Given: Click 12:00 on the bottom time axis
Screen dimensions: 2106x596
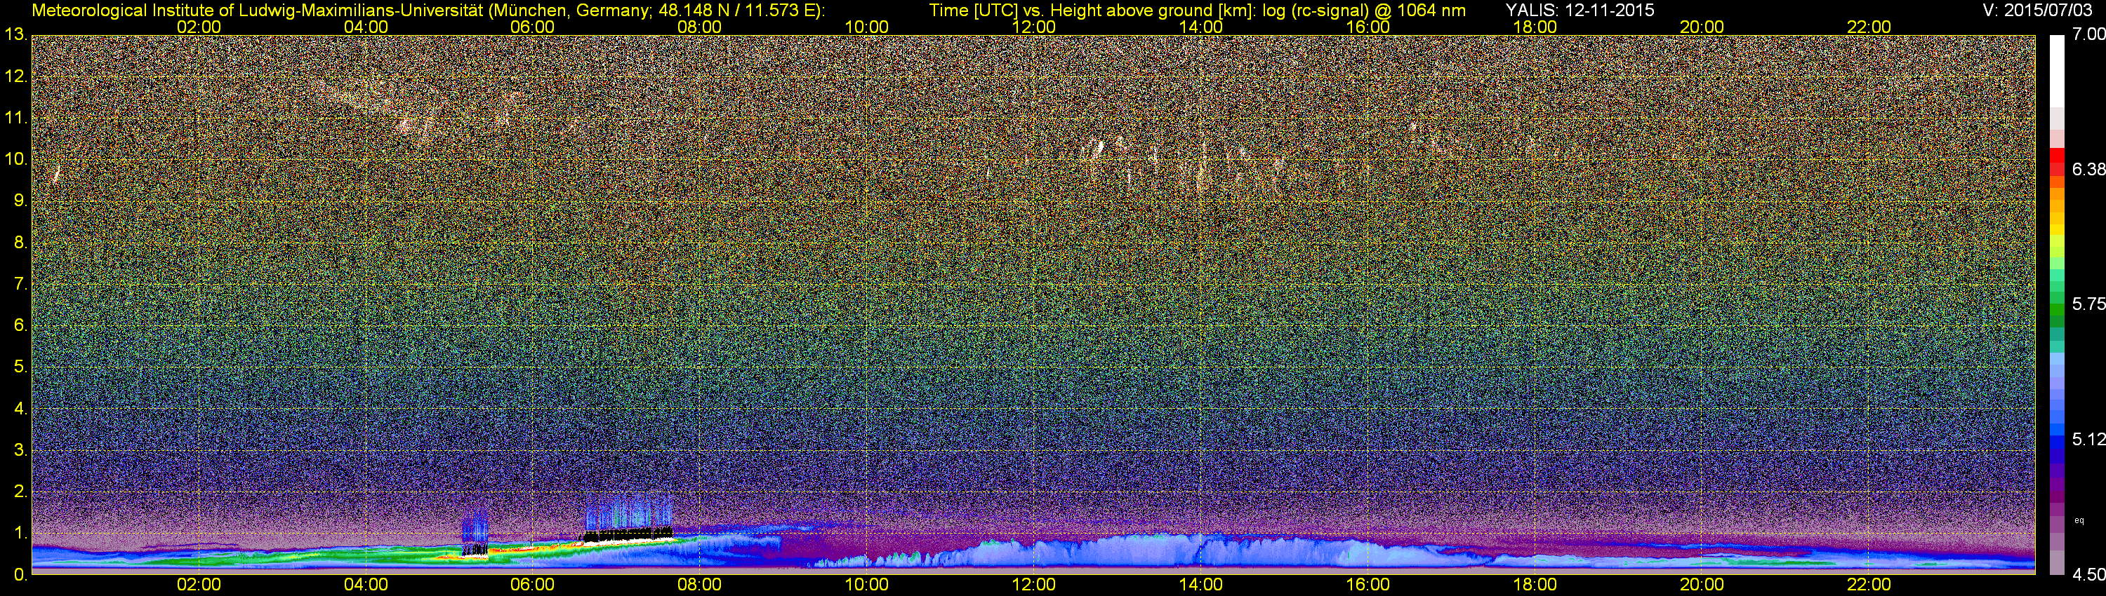Looking at the screenshot, I should click(1033, 585).
